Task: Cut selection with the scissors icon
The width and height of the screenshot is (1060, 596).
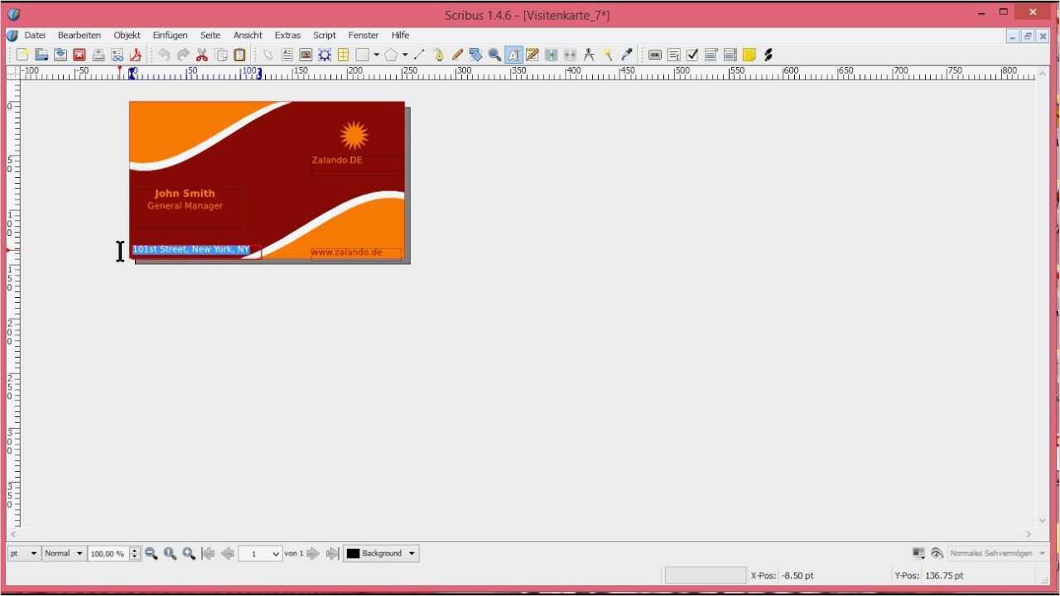Action: tap(202, 55)
